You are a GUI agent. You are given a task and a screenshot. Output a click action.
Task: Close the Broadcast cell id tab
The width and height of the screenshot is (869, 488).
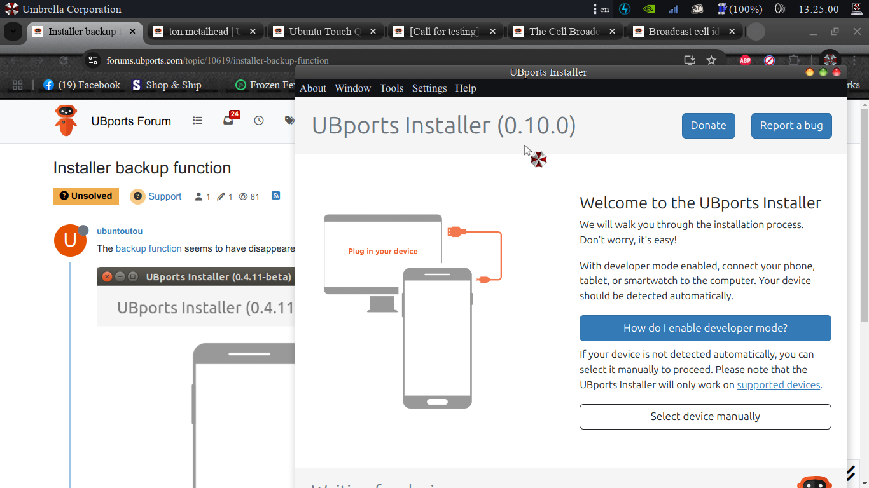click(732, 31)
